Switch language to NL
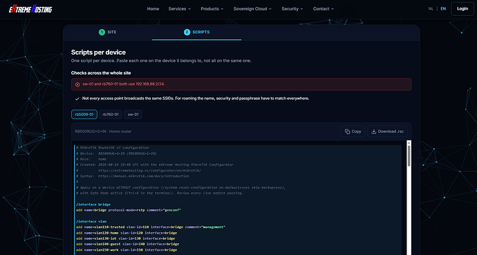Viewport: 477px width, 255px height. pyautogui.click(x=431, y=9)
